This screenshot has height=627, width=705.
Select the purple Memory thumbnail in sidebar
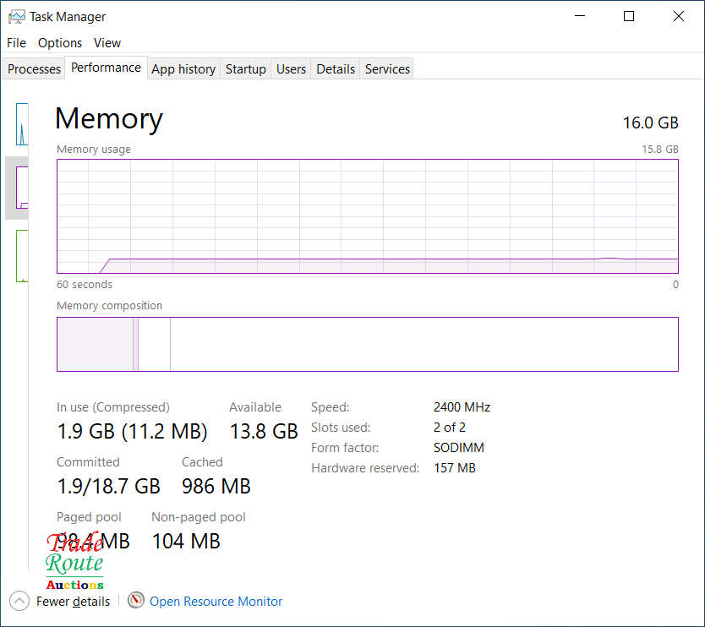[22, 188]
